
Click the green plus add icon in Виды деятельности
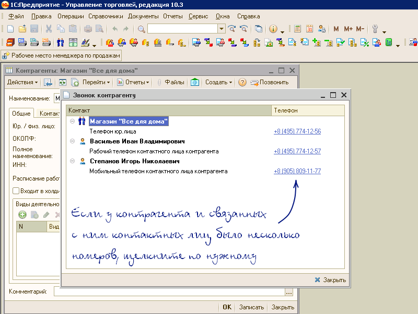(x=22, y=215)
